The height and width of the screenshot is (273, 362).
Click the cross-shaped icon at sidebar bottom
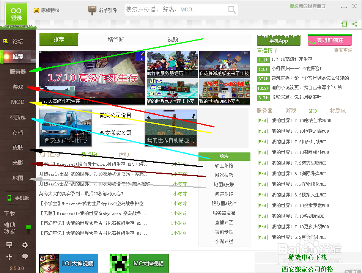(x=9, y=257)
